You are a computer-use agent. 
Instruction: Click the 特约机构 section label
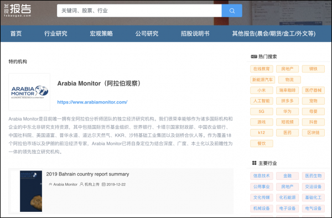[x=18, y=61]
